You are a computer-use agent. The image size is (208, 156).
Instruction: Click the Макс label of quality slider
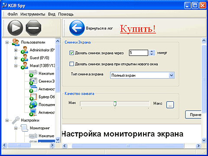(158, 103)
